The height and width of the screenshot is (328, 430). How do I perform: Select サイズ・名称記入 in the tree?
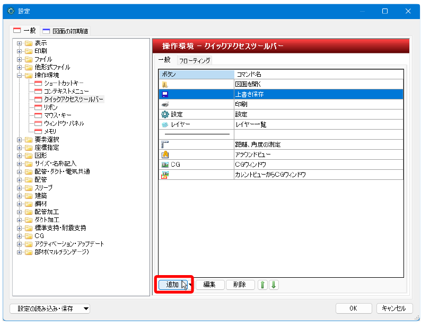pos(55,163)
